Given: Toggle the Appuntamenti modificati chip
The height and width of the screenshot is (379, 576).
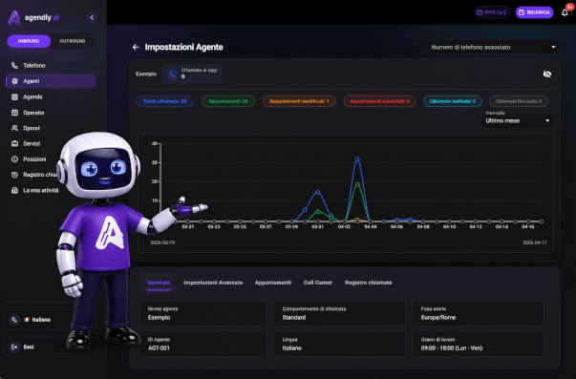Looking at the screenshot, I should 299,101.
